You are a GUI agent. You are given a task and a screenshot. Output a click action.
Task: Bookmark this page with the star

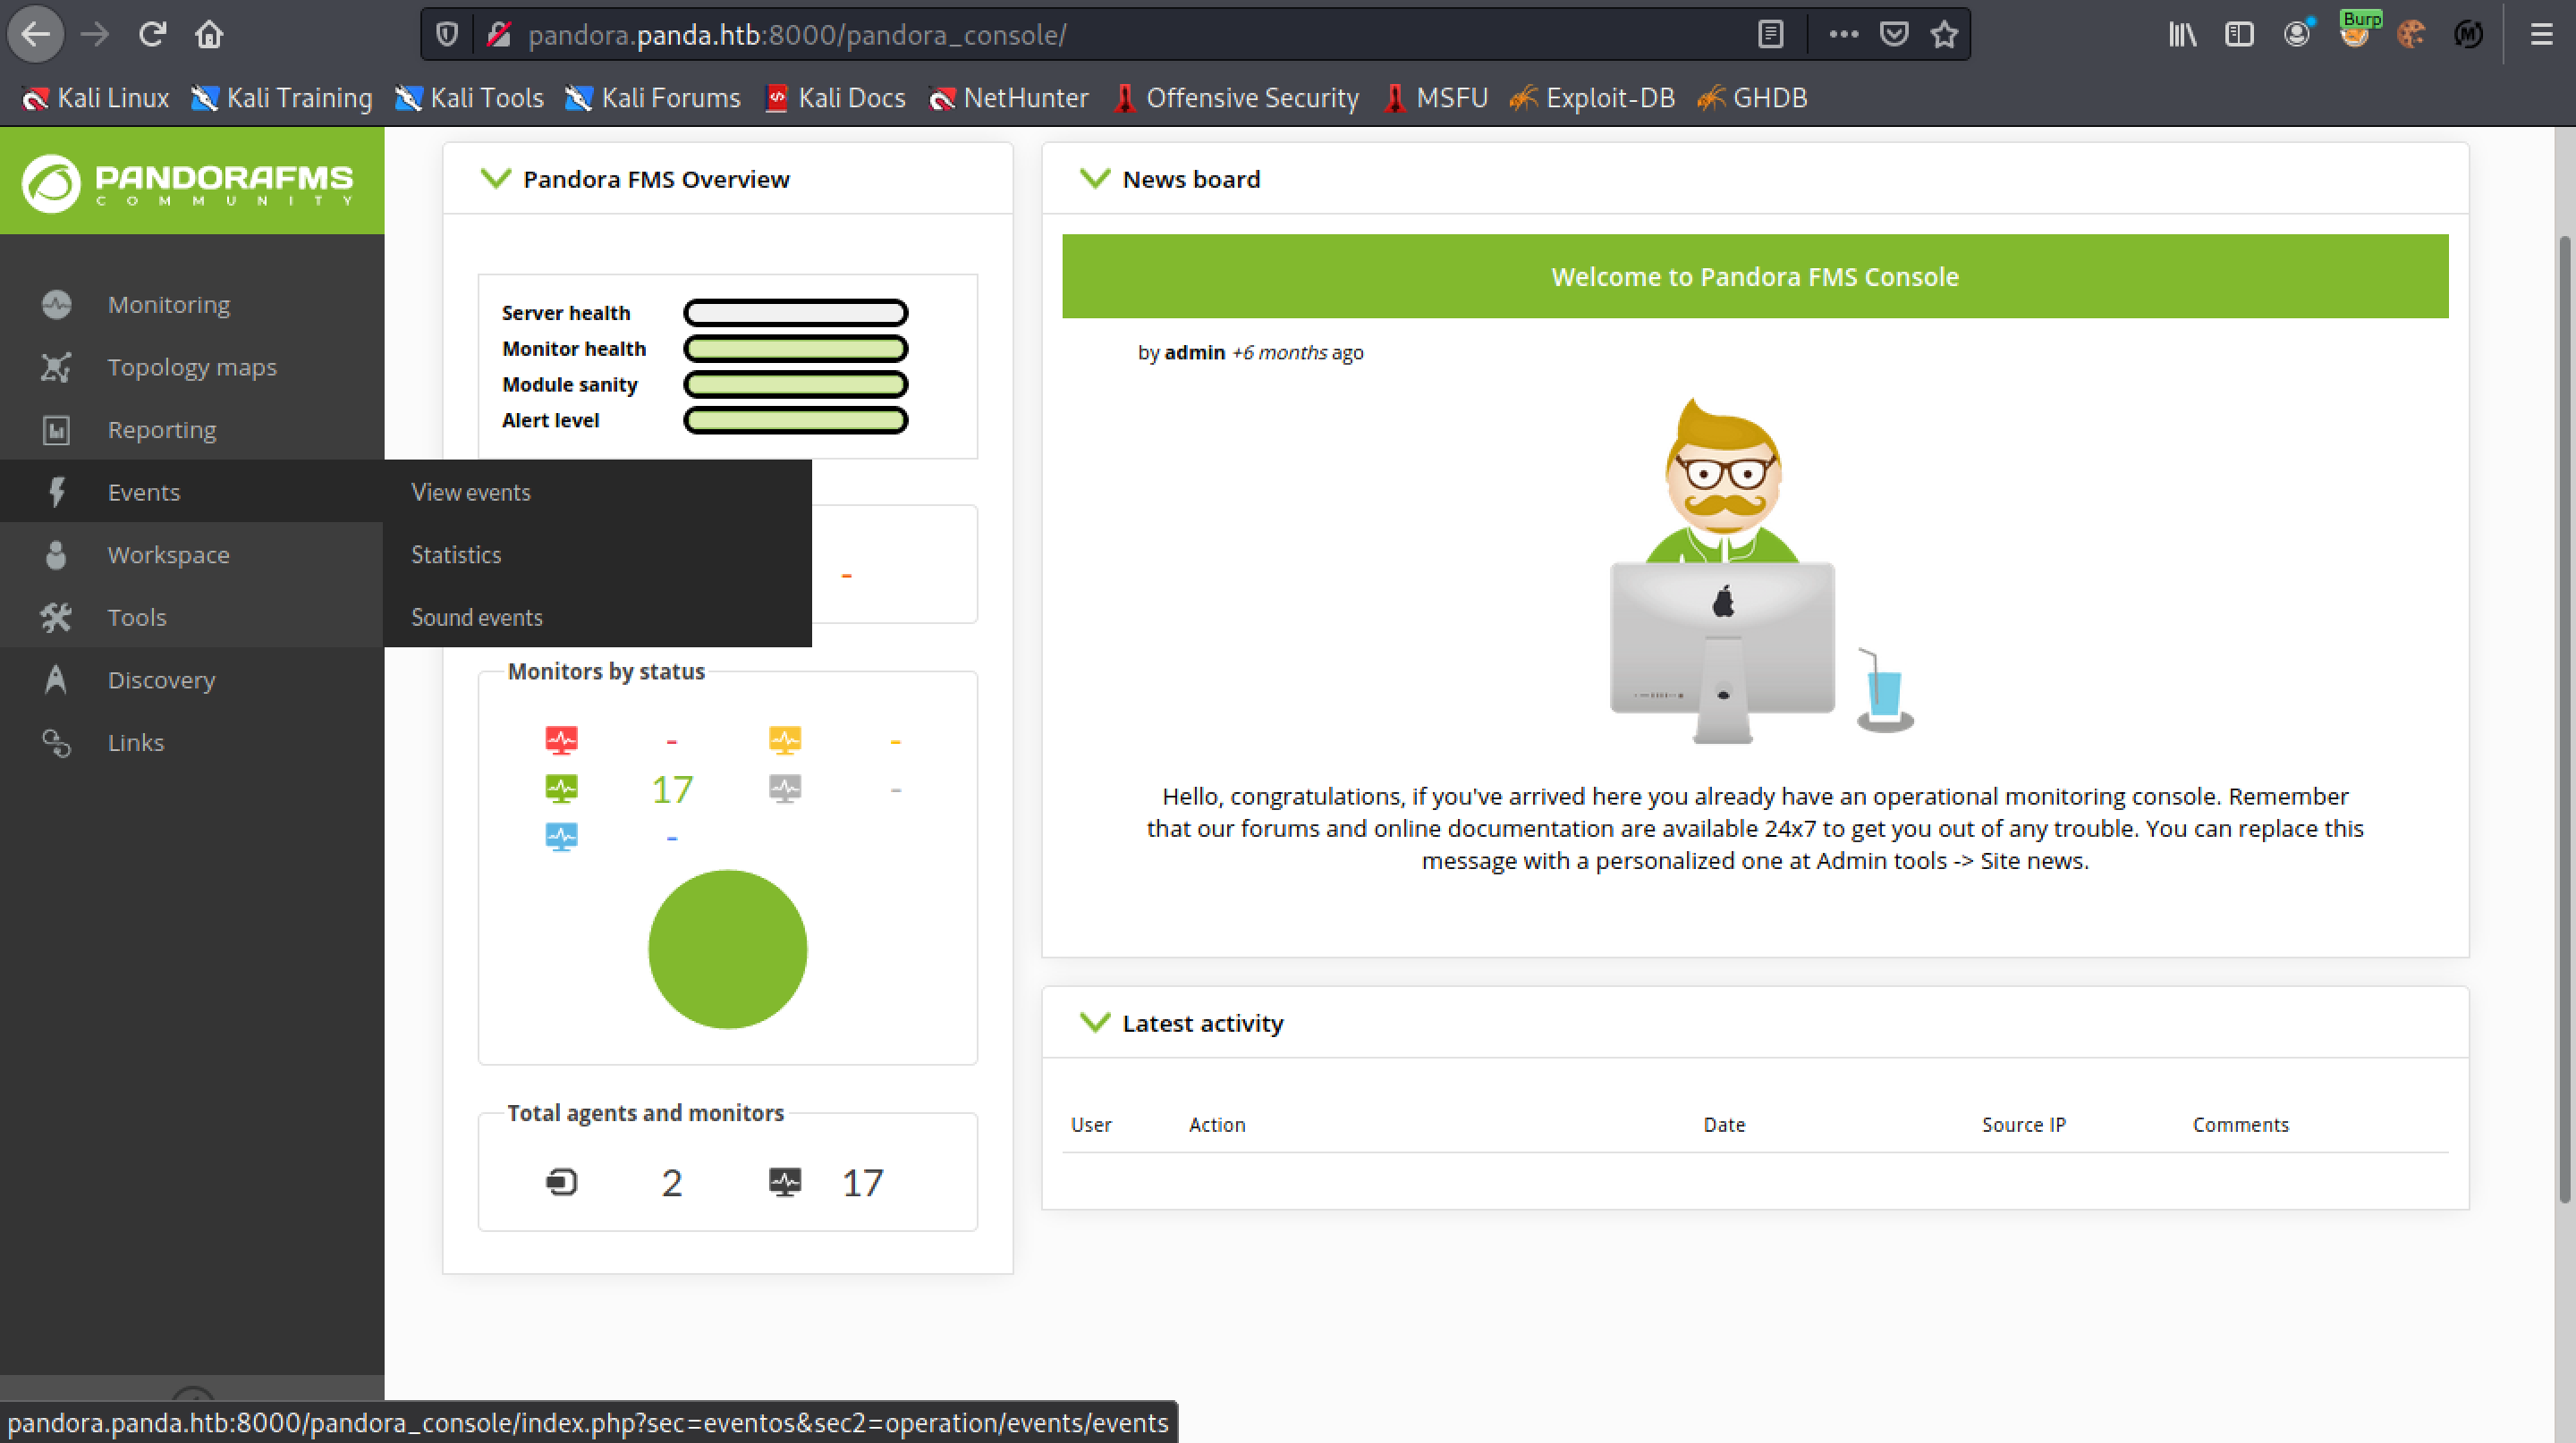pos(1944,35)
